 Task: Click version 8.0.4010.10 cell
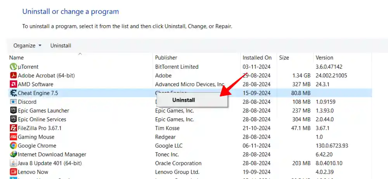pos(329,163)
